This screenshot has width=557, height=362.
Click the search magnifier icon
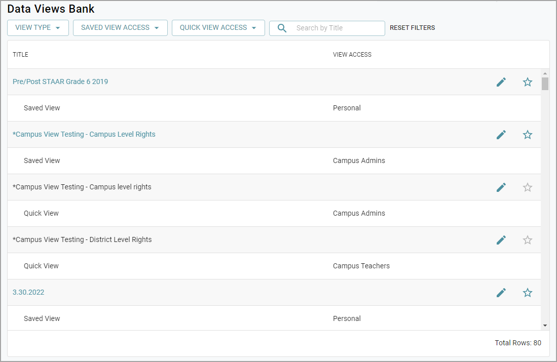click(x=282, y=28)
